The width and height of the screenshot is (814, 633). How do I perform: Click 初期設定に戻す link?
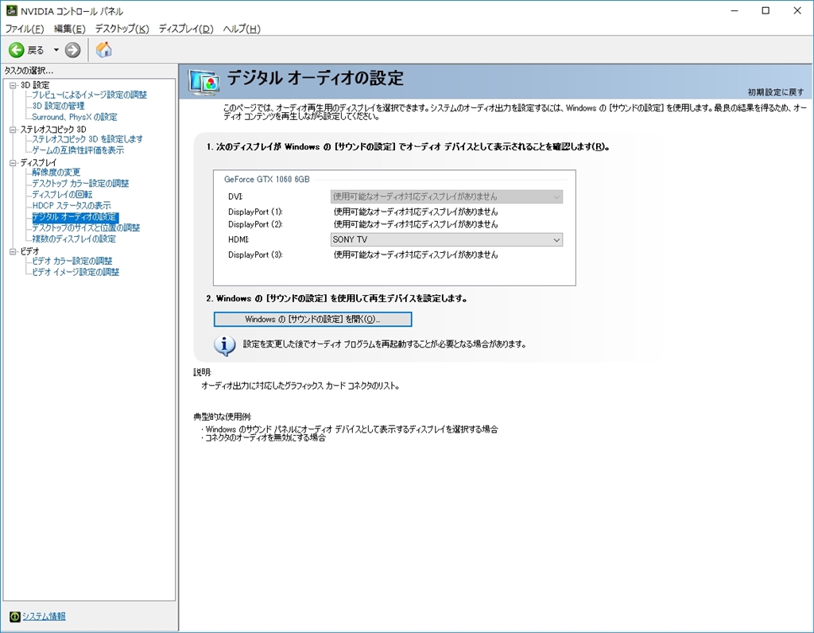pos(776,92)
